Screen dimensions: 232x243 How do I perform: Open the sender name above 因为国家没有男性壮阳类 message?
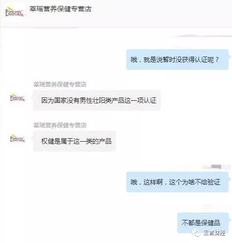pyautogui.click(x=60, y=85)
